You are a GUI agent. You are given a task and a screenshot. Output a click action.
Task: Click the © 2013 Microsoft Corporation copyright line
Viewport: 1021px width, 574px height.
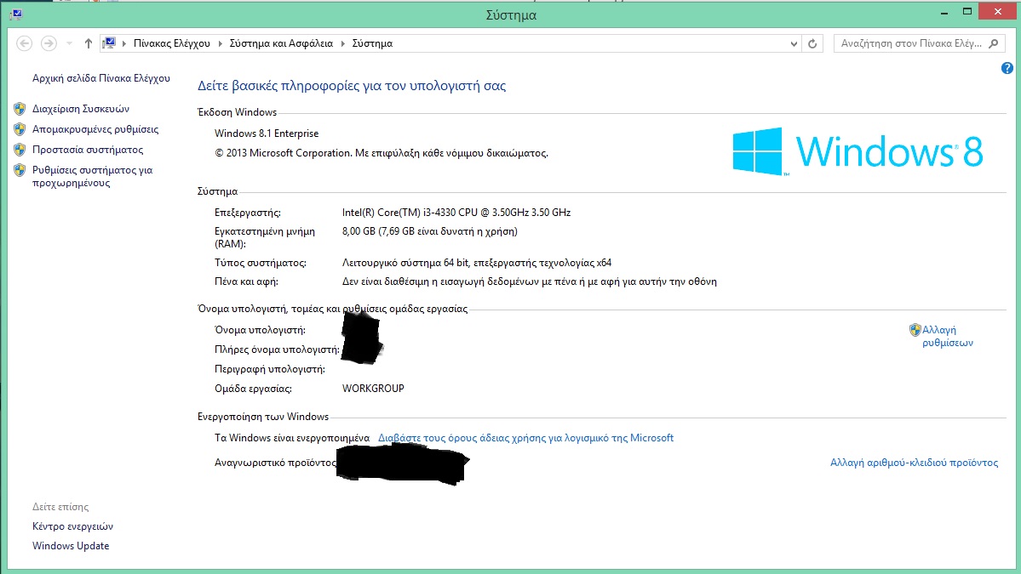381,153
